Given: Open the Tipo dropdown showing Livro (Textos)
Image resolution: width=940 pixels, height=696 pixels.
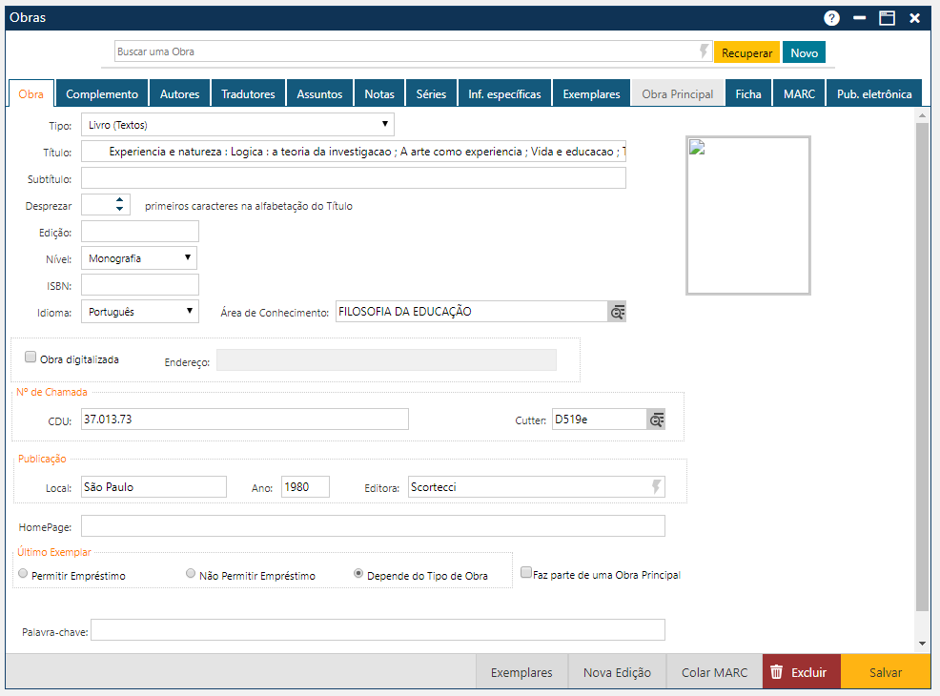Looking at the screenshot, I should pyautogui.click(x=384, y=124).
